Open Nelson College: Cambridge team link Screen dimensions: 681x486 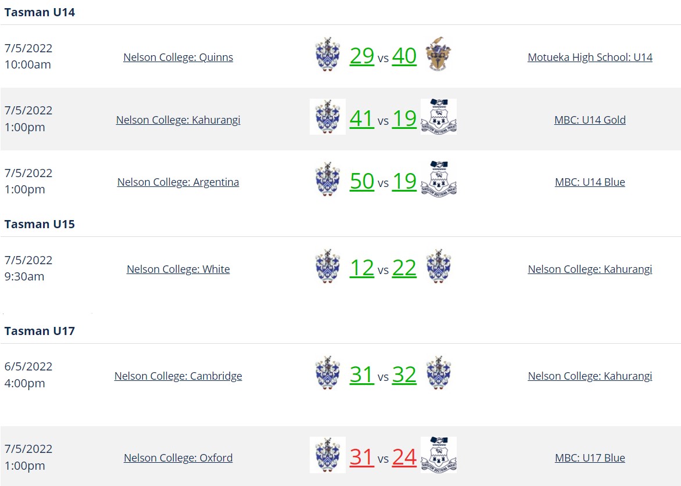(178, 376)
